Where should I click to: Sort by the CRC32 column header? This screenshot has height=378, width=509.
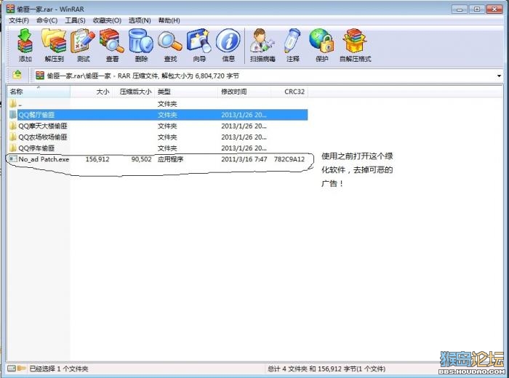point(289,92)
